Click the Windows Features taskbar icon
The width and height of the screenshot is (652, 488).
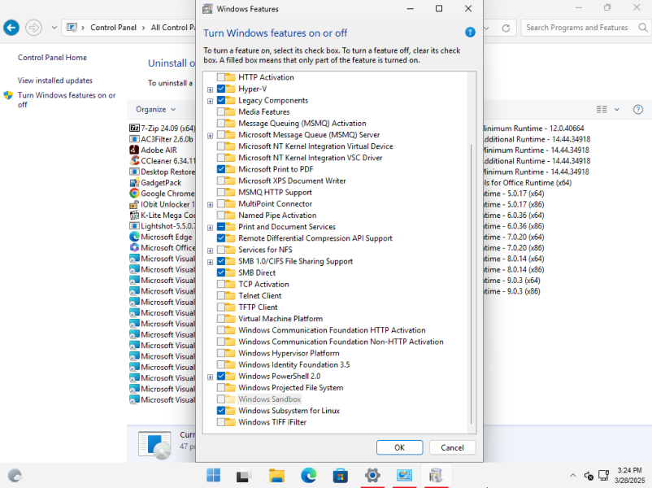pyautogui.click(x=436, y=475)
